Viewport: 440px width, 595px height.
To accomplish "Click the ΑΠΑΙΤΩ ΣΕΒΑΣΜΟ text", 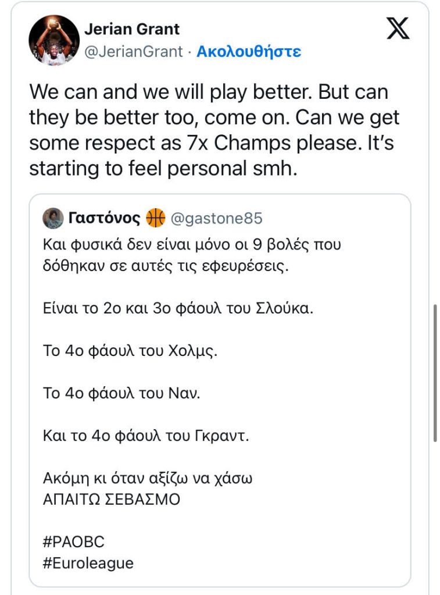I will 112,500.
